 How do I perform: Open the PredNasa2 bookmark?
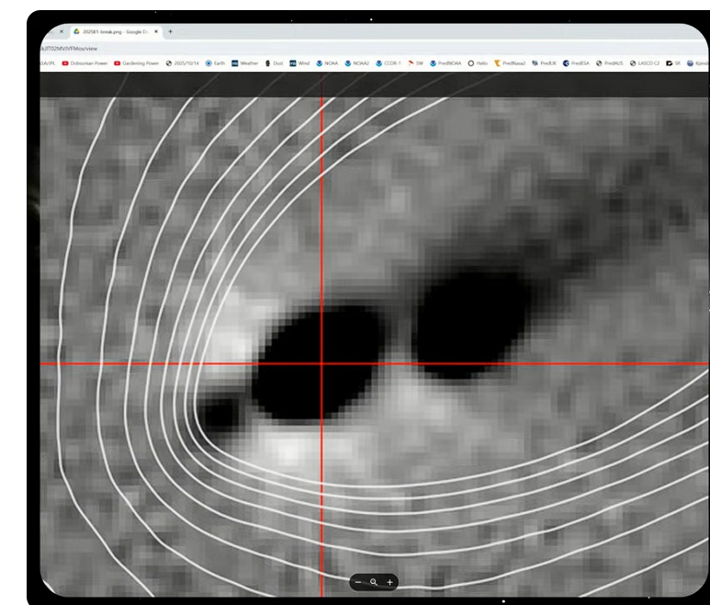510,63
